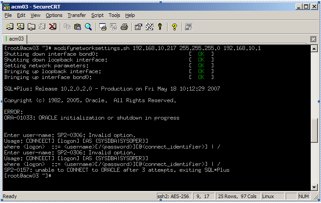Click the Paste clipboard icon
This screenshot has height=203, width=321.
pos(78,27)
